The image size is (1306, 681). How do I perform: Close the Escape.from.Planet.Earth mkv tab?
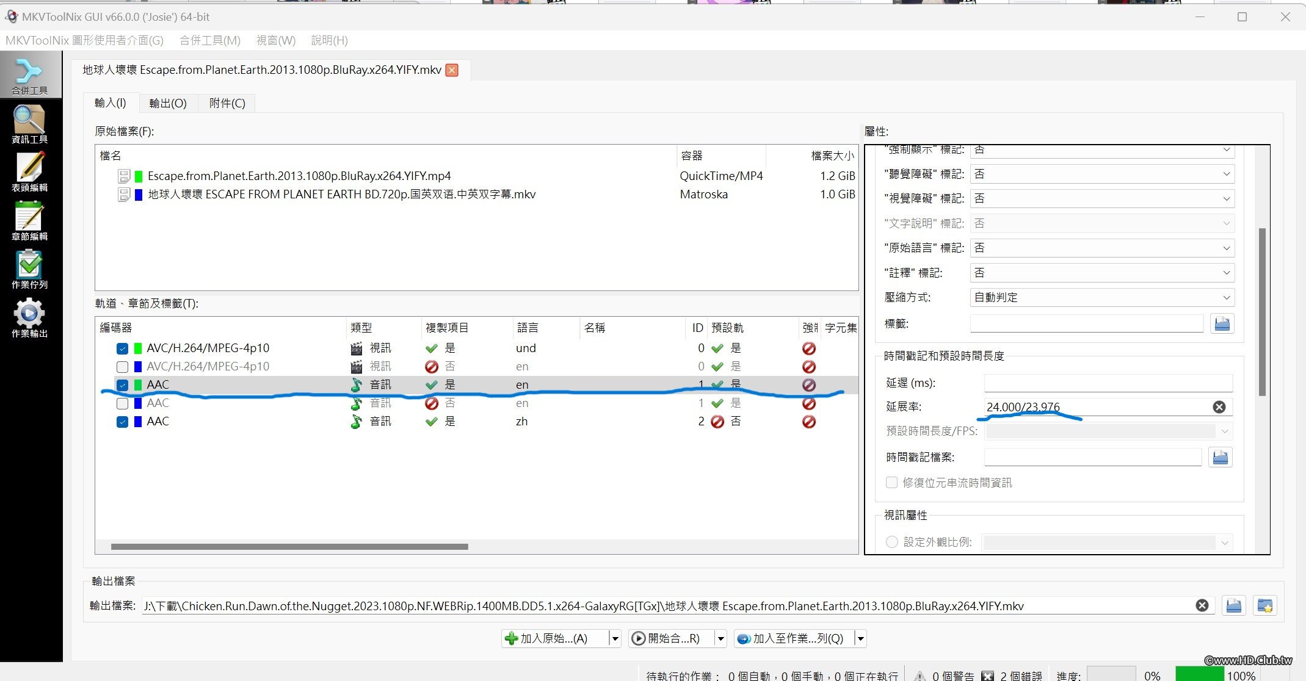click(x=452, y=70)
